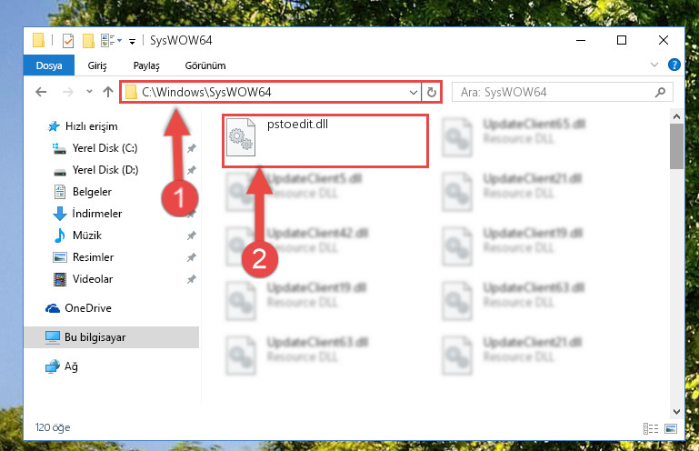Switch to the Görünüm ribbon tab
699x451 pixels.
pos(205,65)
